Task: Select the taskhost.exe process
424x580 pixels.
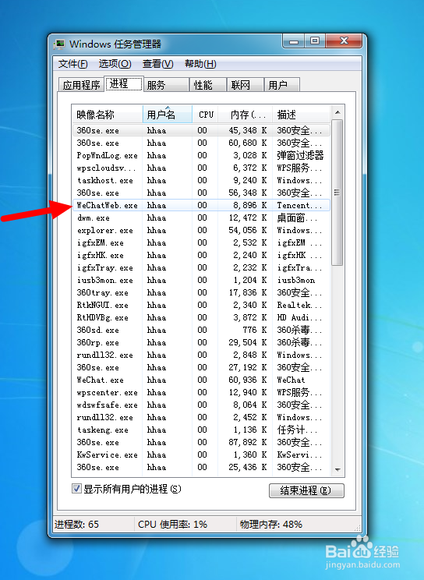Action: (x=202, y=181)
